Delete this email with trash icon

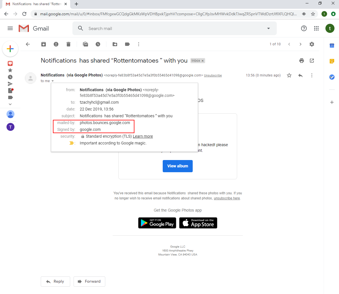[68, 44]
